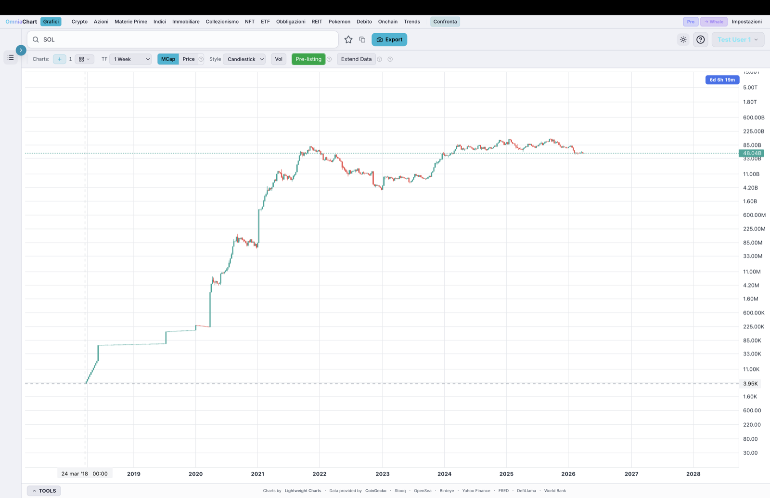The image size is (770, 498).
Task: Add a chart with the plus button
Action: click(x=60, y=59)
